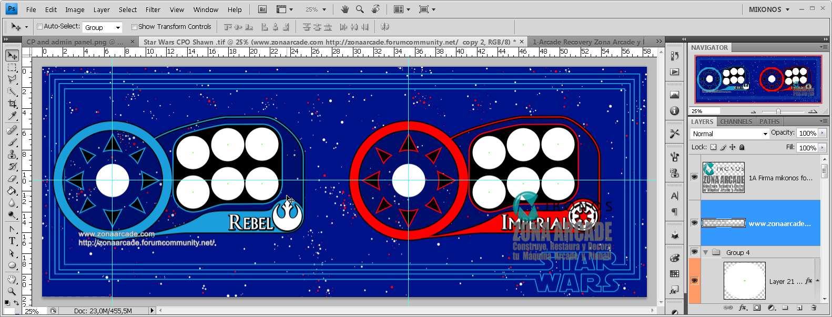Click the link layers icon in the Layers panel
The height and width of the screenshot is (317, 832).
(x=728, y=308)
